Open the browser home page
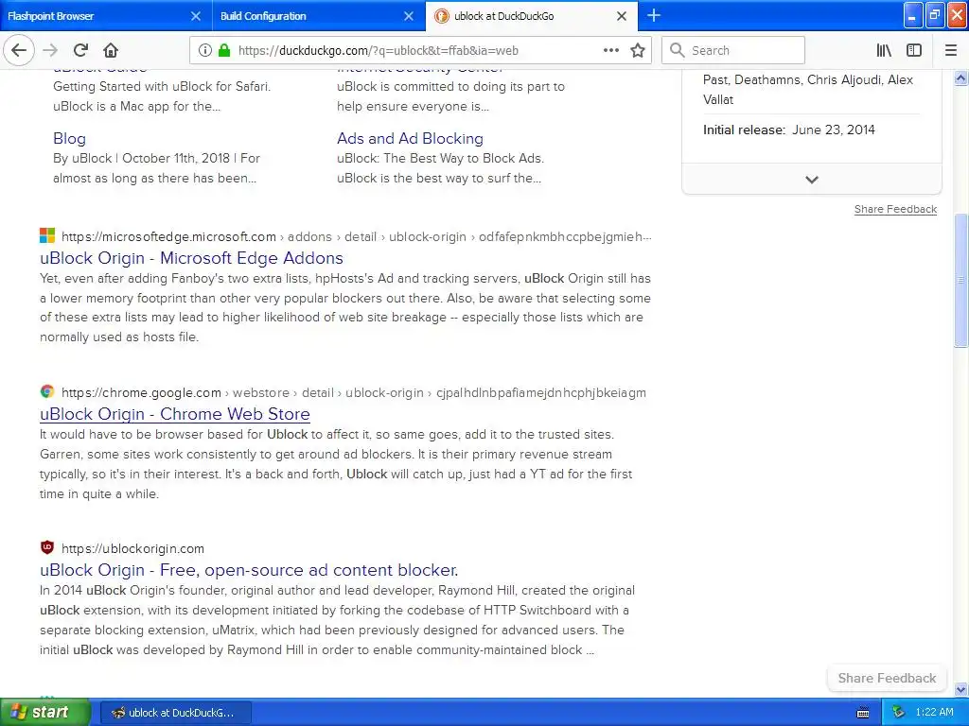This screenshot has width=969, height=726. click(x=111, y=50)
